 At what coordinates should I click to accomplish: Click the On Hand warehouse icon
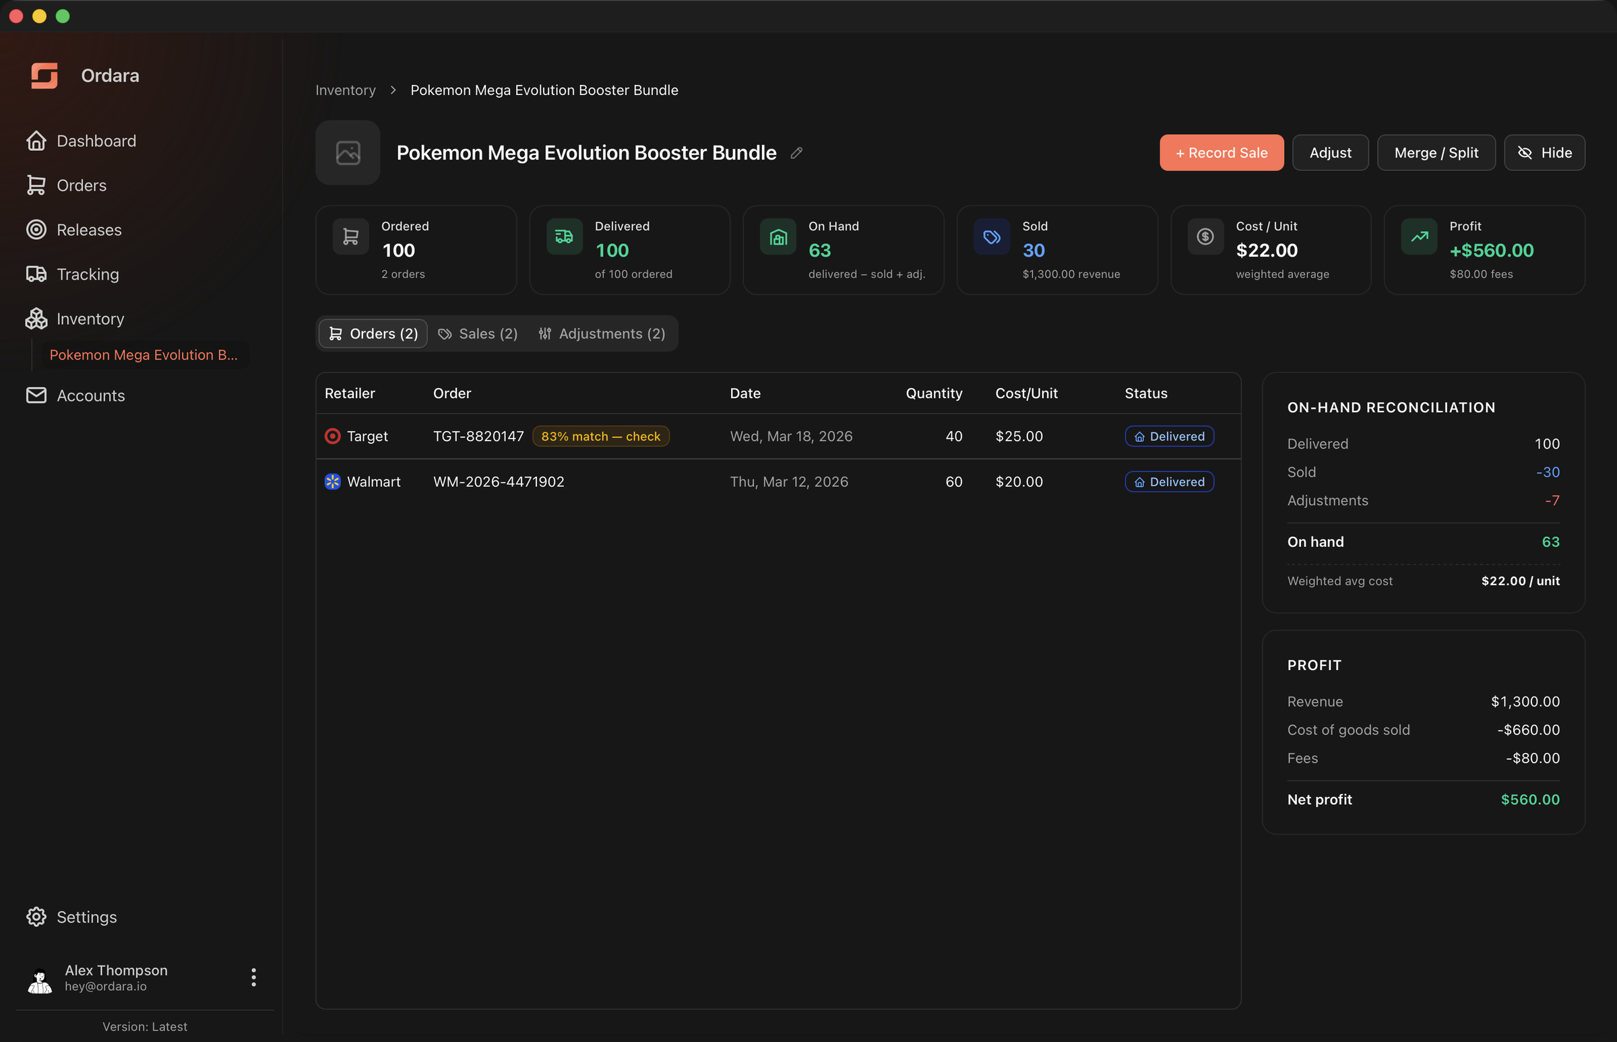click(x=778, y=237)
